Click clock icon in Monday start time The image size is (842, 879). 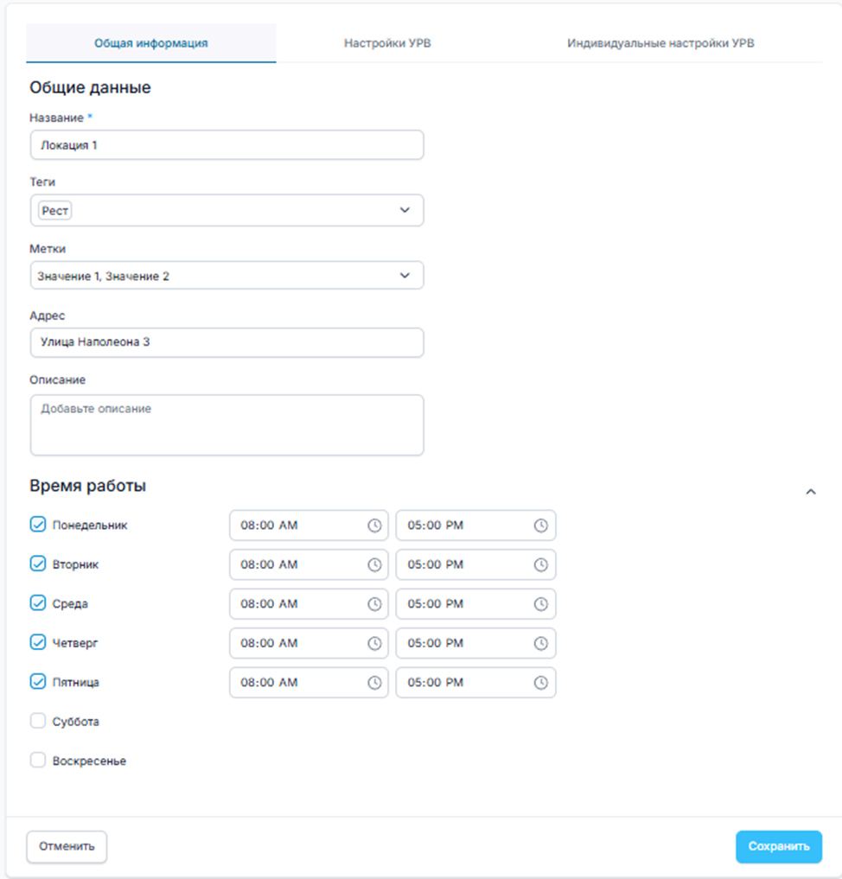(x=374, y=525)
